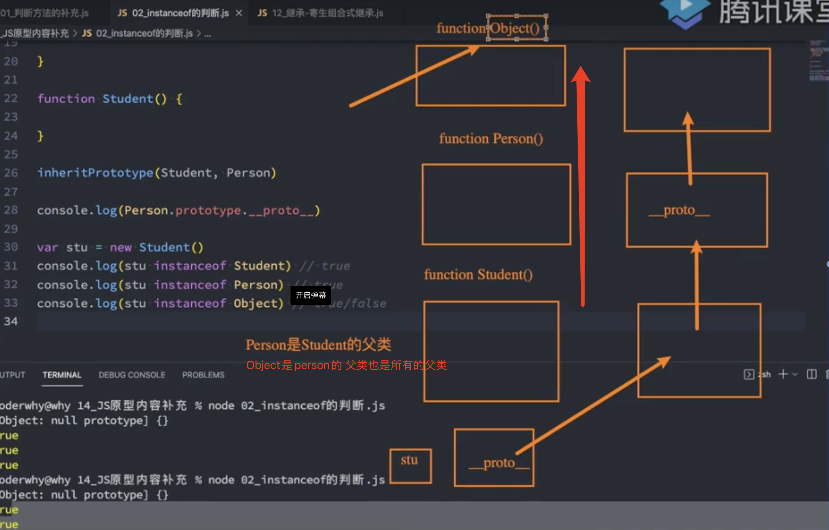The width and height of the screenshot is (829, 530).
Task: Click the 02_instanceof的判断.js breadcrumb item
Action: (x=144, y=33)
